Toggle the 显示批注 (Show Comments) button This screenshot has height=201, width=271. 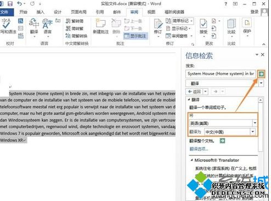[x=135, y=36]
